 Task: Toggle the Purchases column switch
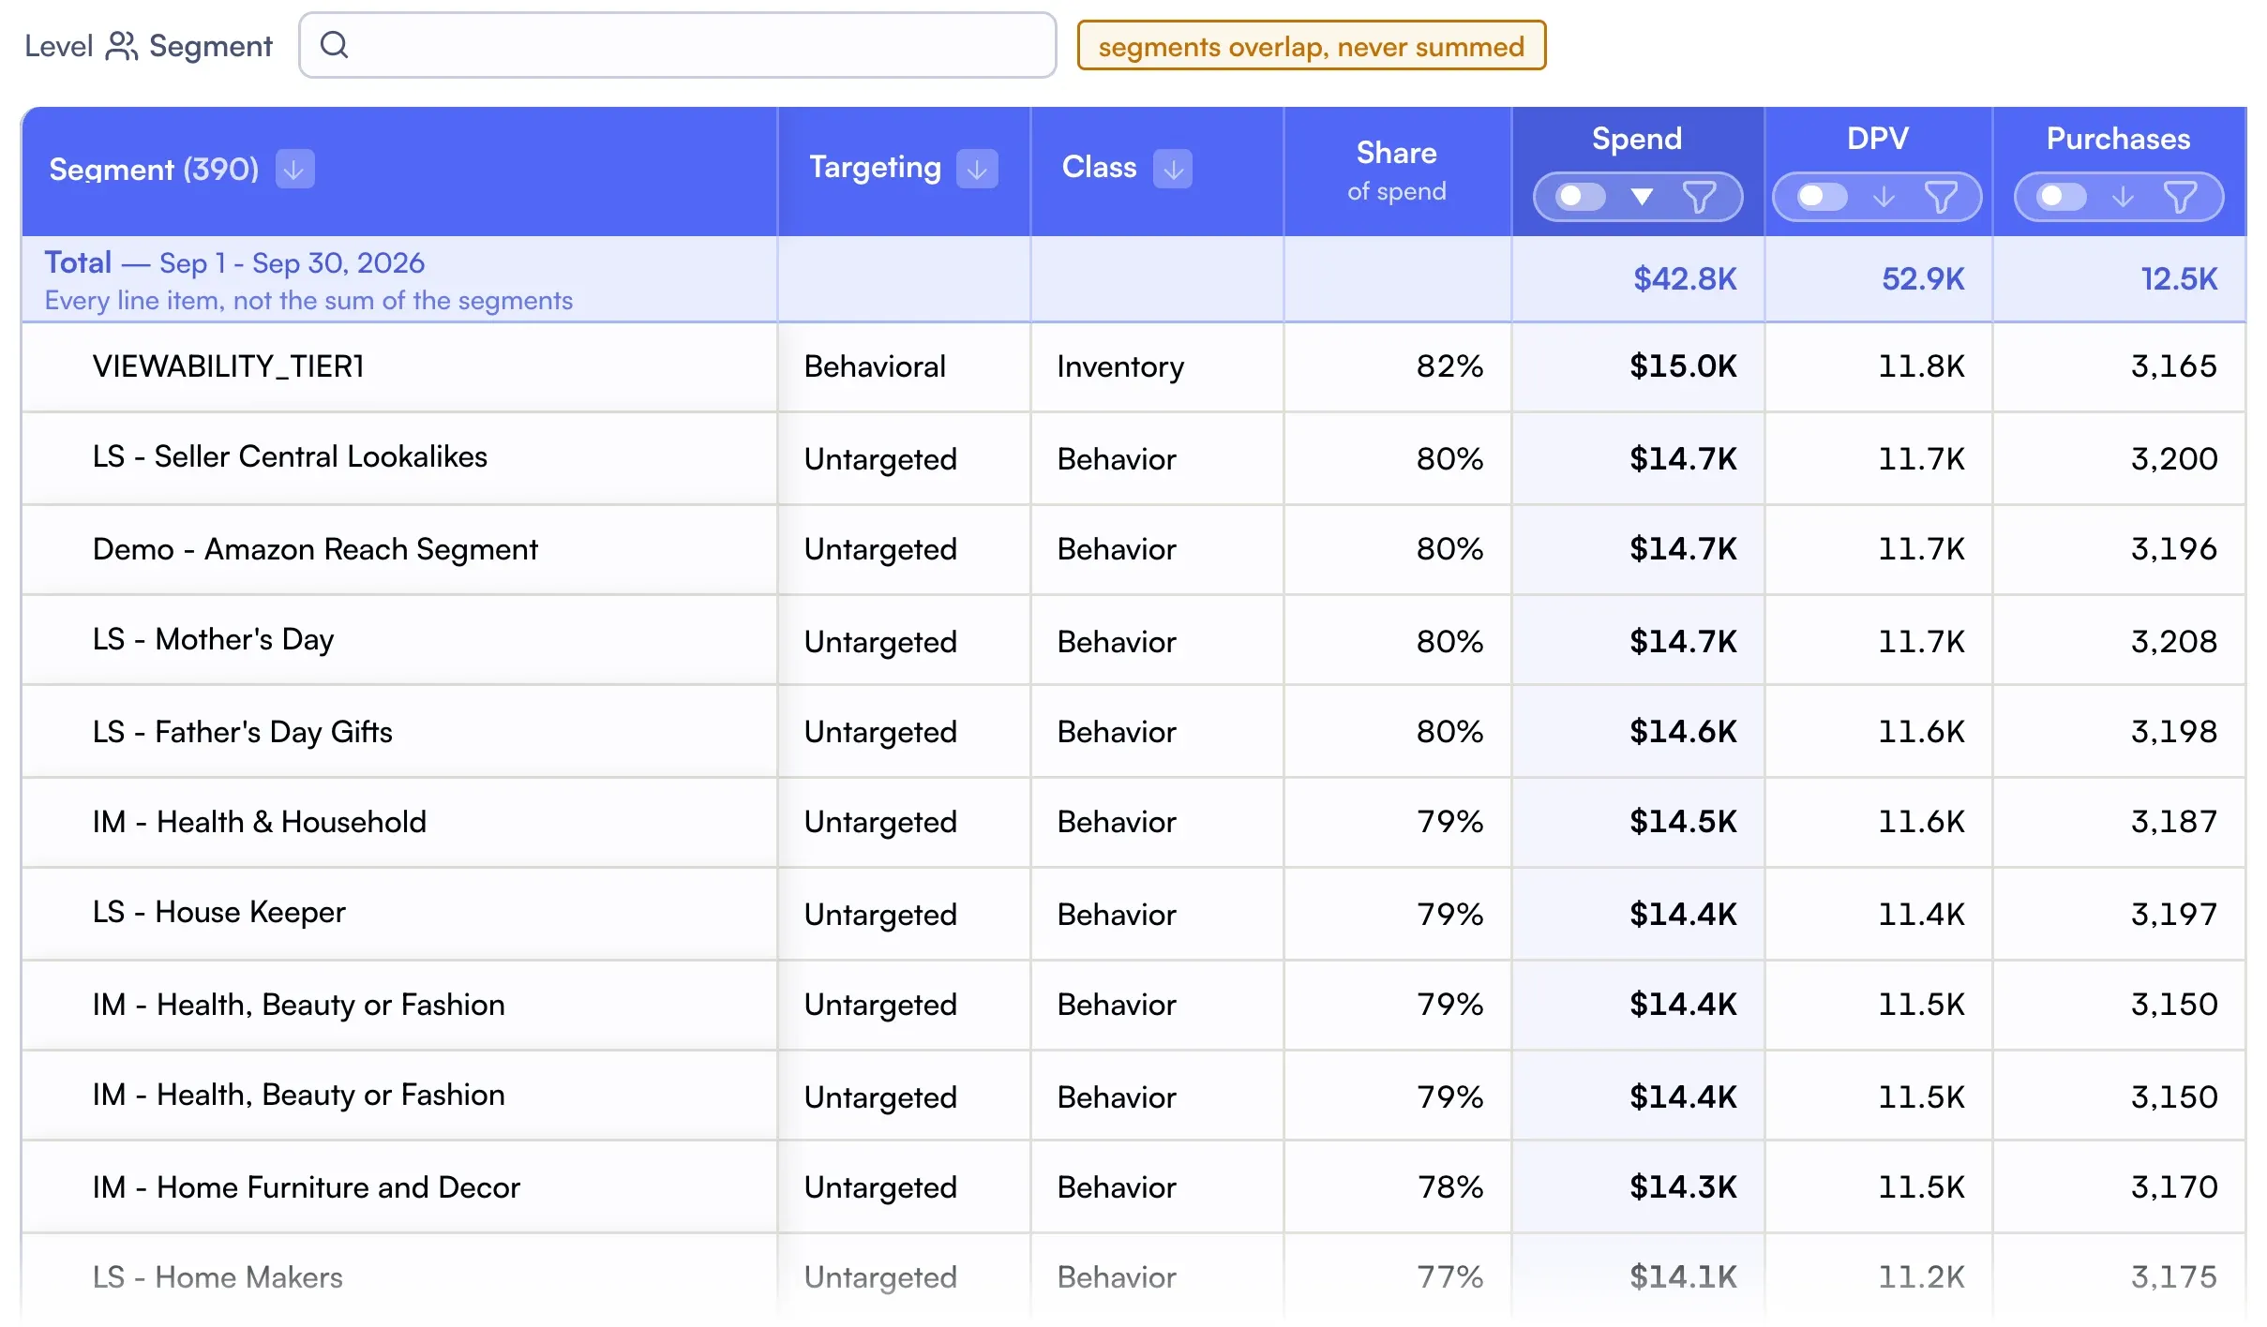coord(2062,197)
